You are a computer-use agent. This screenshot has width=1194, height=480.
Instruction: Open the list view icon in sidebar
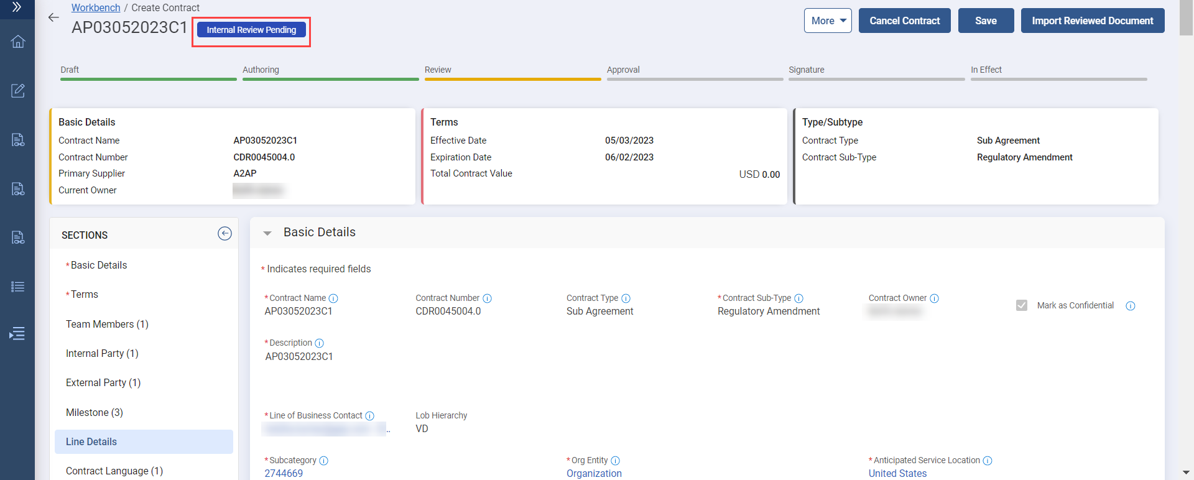click(18, 287)
